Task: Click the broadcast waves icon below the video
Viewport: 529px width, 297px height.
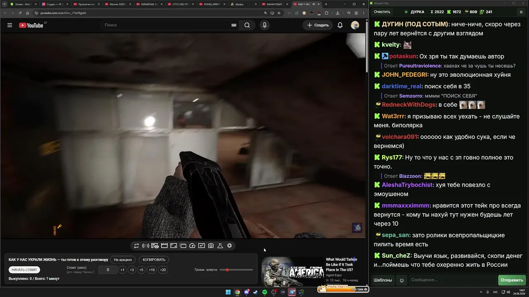Action: point(145,246)
